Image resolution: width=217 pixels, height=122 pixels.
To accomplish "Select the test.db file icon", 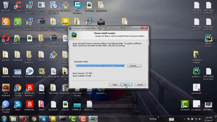I will (41, 89).
